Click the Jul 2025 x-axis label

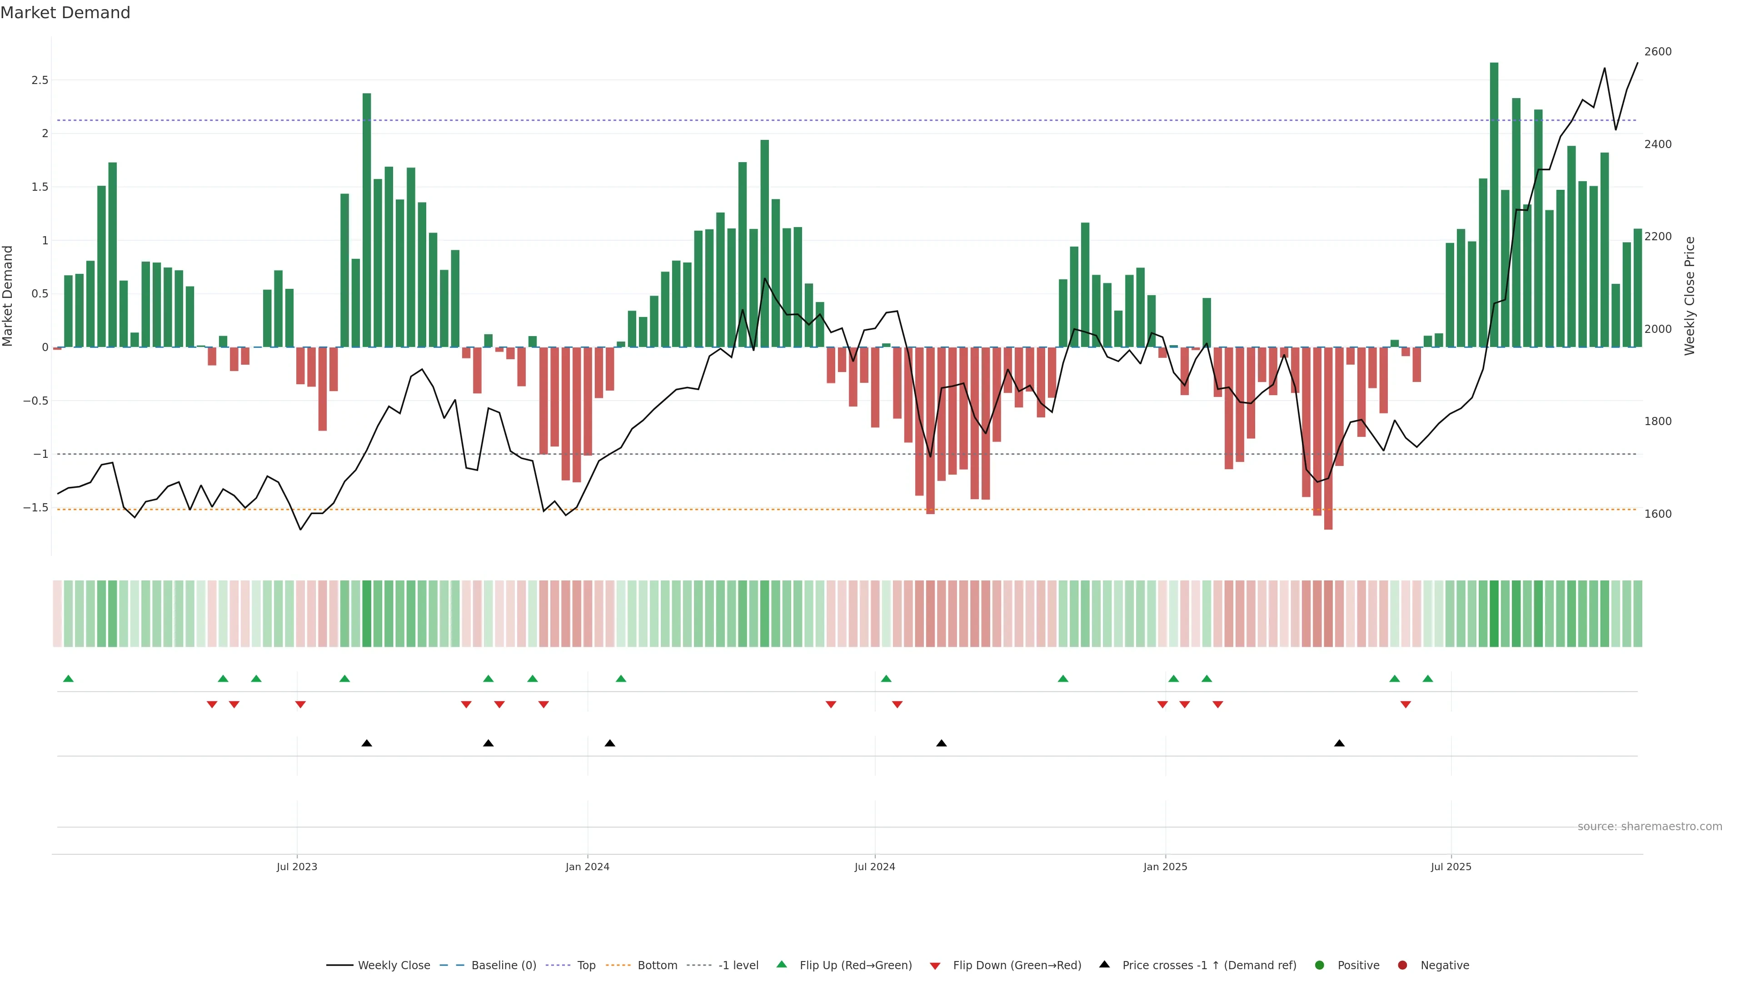tap(1451, 867)
